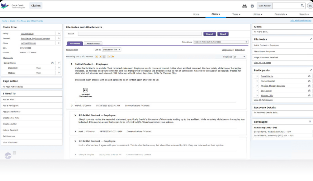
Task: Click Add Additional Portlets link
Action: [x=301, y=20]
